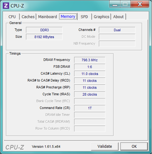Click the Cycle Time tRAS 28 clocks field
This screenshot has width=152, height=154.
tap(90, 94)
